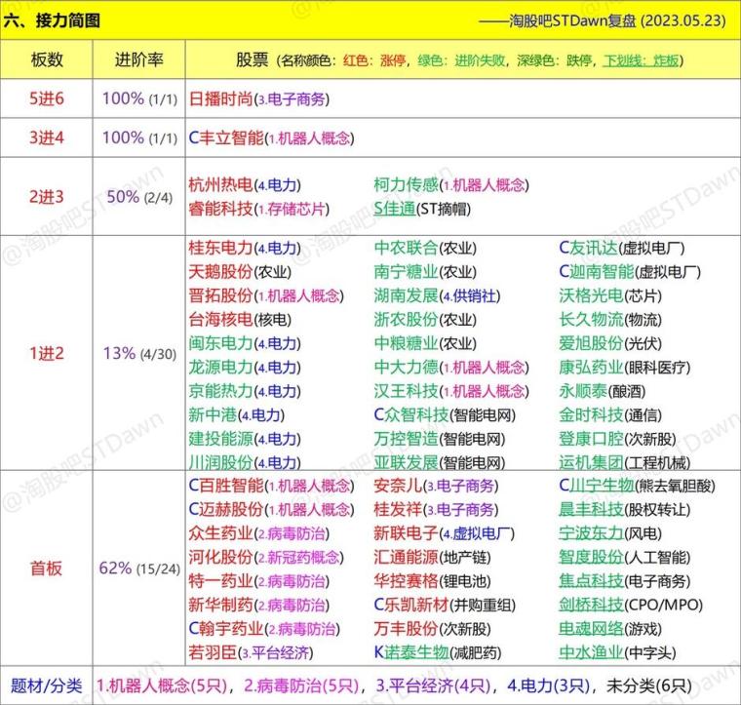
Task: Open the underlined S佳通 stock
Action: coord(394,208)
